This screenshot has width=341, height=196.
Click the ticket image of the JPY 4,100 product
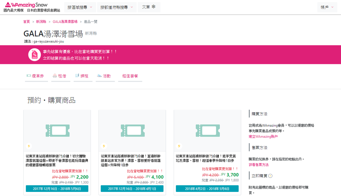click(132, 130)
